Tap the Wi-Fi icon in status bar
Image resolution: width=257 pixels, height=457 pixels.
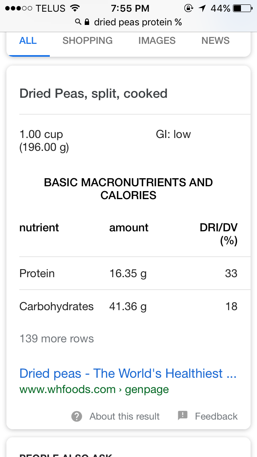click(75, 8)
